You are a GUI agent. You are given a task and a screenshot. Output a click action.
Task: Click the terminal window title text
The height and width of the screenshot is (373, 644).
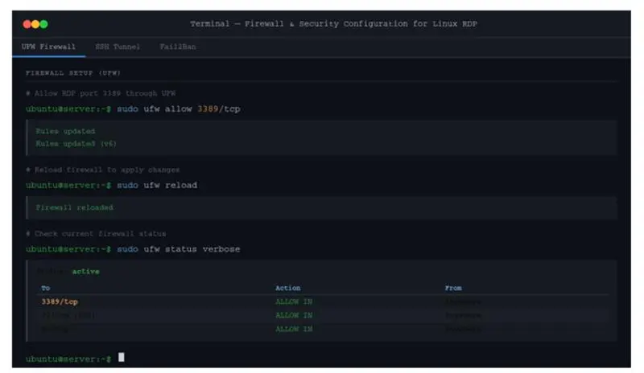(333, 24)
